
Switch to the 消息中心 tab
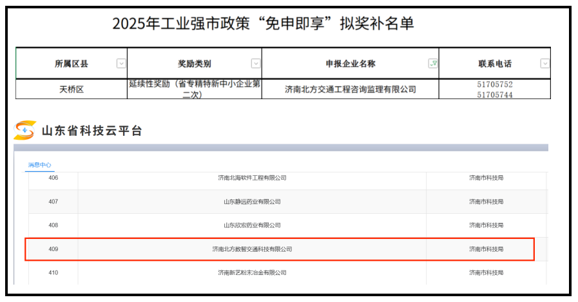coord(39,165)
